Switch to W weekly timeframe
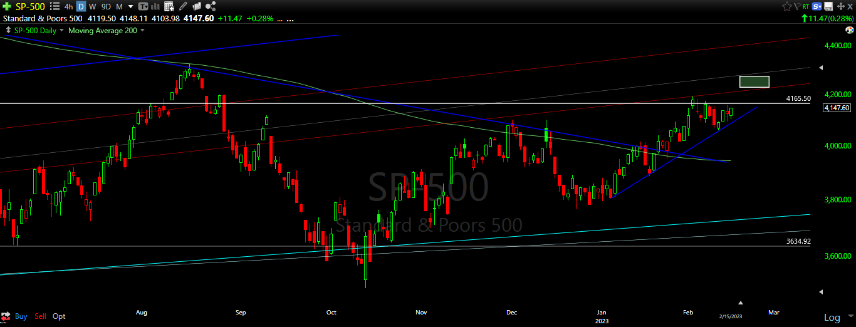This screenshot has height=327, width=856. [x=92, y=6]
